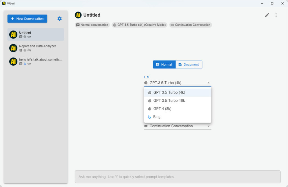Click OpenAI icon under Report and Data Analyzer
Image resolution: width=288 pixels, height=187 pixels.
click(x=25, y=50)
